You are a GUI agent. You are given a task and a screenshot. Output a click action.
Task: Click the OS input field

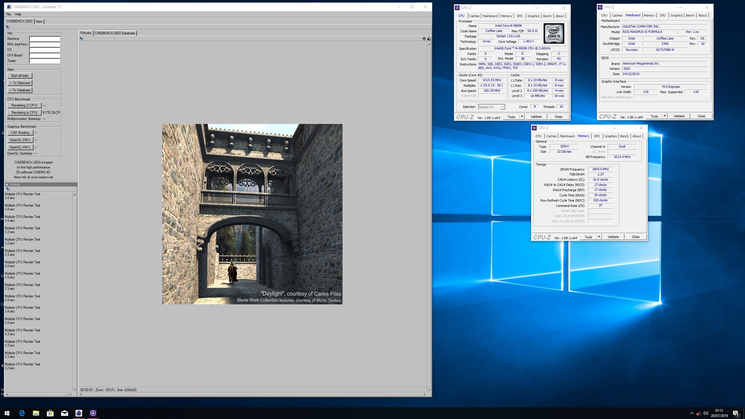(45, 50)
